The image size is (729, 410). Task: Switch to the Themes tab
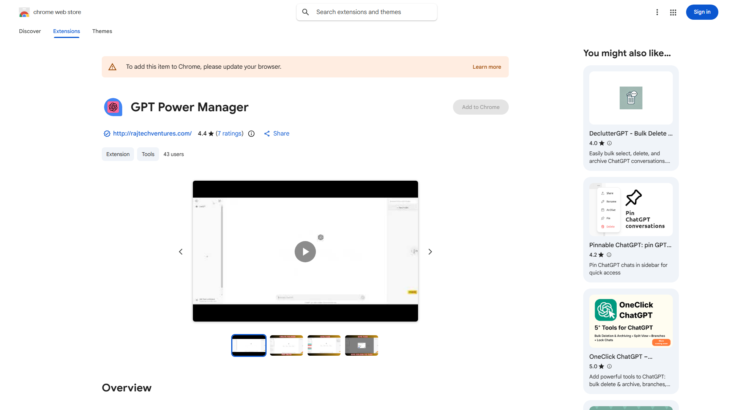click(102, 31)
